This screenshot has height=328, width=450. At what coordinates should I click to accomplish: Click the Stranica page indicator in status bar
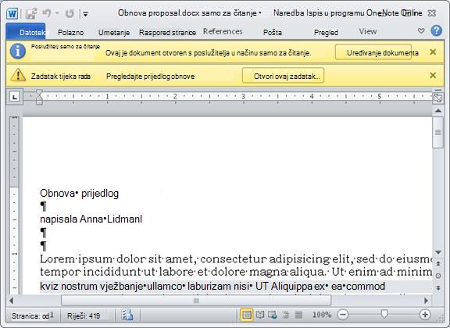pyautogui.click(x=33, y=316)
